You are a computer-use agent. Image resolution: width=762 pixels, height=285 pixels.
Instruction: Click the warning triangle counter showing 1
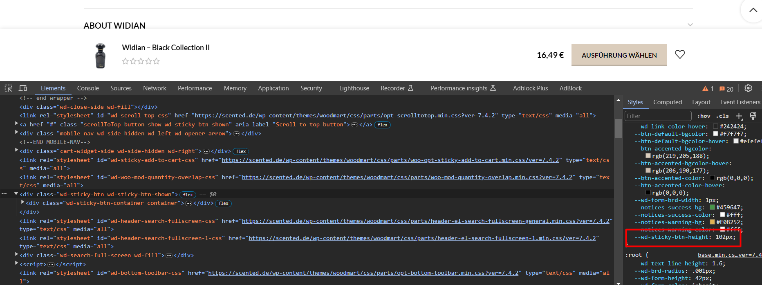coord(708,89)
